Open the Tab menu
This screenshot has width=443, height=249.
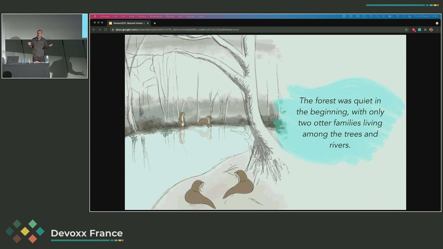[x=180, y=16]
